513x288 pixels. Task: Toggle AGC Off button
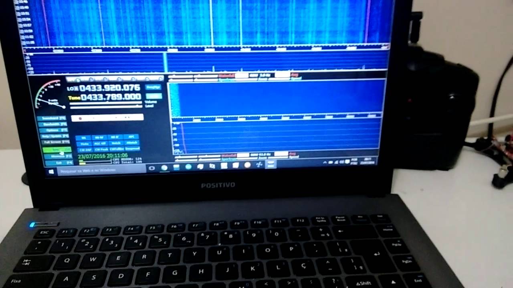click(x=100, y=143)
